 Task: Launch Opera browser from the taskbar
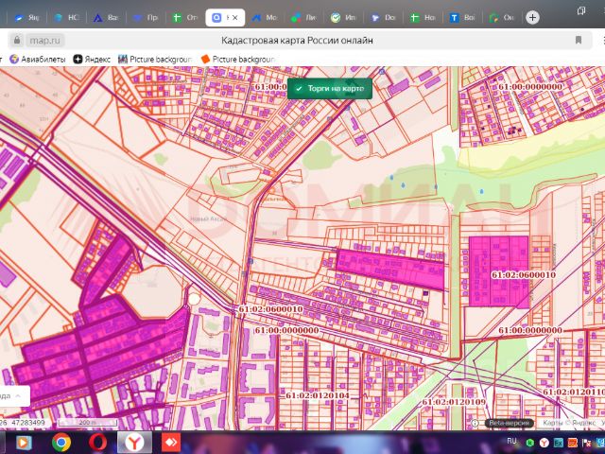(97, 442)
